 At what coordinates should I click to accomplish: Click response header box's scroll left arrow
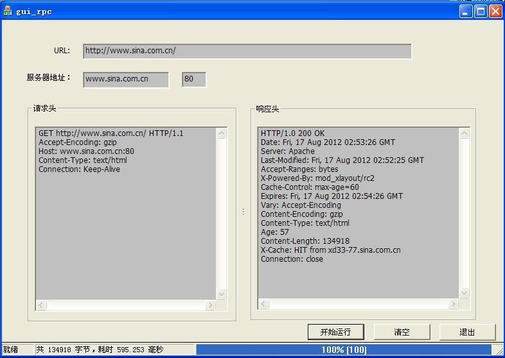pos(263,303)
